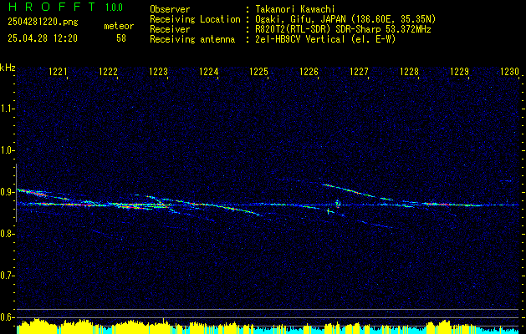Click the file name 2504281220.png
The height and width of the screenshot is (334, 526).
point(43,23)
